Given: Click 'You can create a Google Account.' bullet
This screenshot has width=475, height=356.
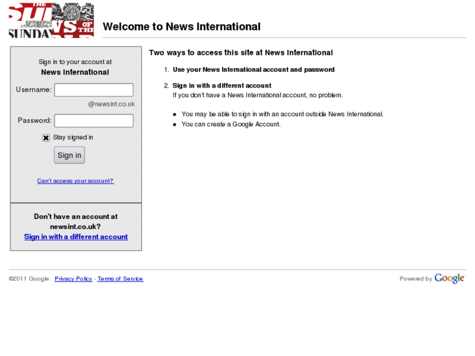Looking at the screenshot, I should 231,124.
